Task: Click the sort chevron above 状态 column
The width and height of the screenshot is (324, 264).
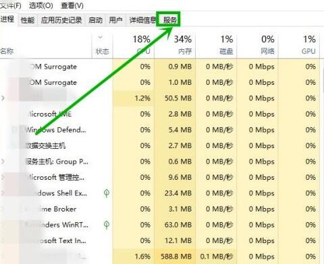Action: pyautogui.click(x=101, y=37)
